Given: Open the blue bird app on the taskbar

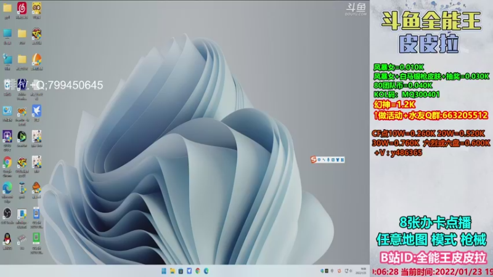Looking at the screenshot, I should tap(189, 271).
